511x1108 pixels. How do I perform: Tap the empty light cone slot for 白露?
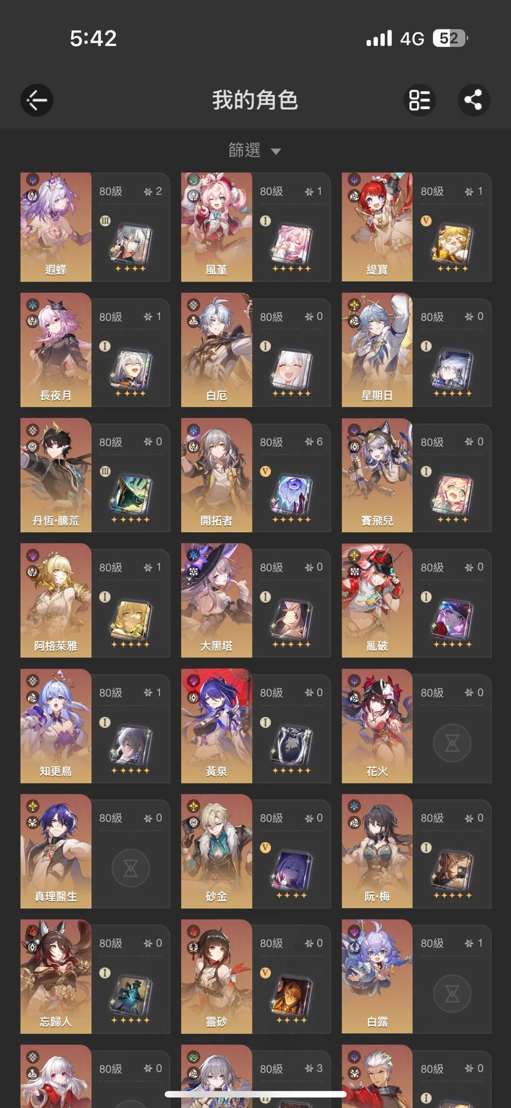(452, 994)
